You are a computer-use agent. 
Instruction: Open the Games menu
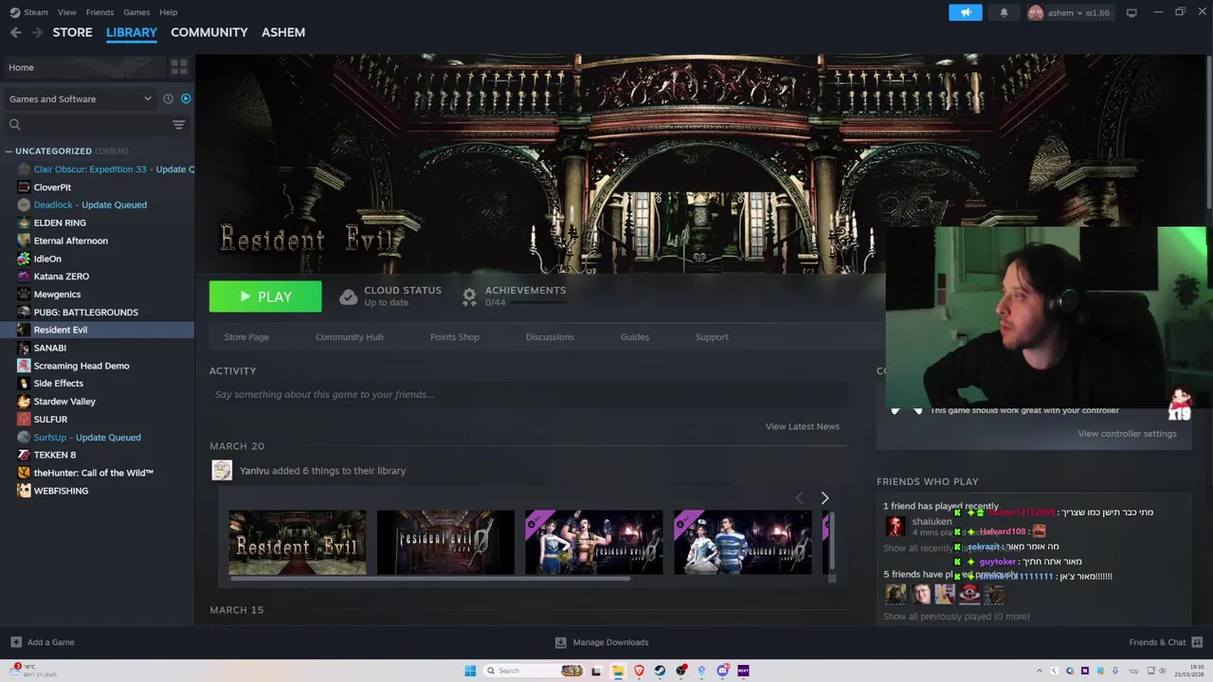(x=136, y=12)
